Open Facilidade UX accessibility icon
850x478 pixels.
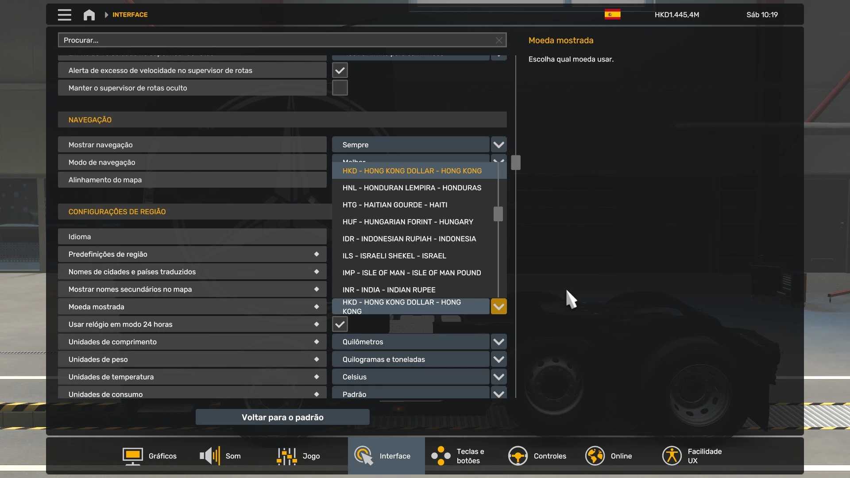[672, 456]
